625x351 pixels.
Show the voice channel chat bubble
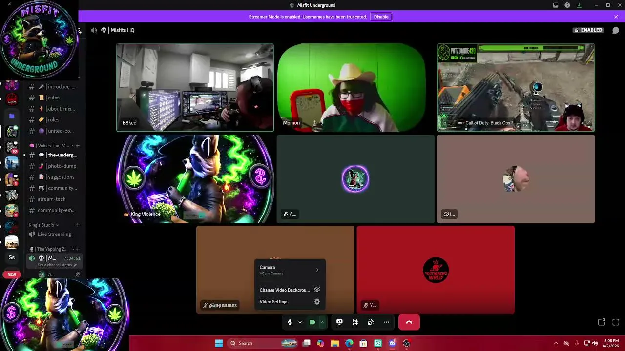(616, 30)
